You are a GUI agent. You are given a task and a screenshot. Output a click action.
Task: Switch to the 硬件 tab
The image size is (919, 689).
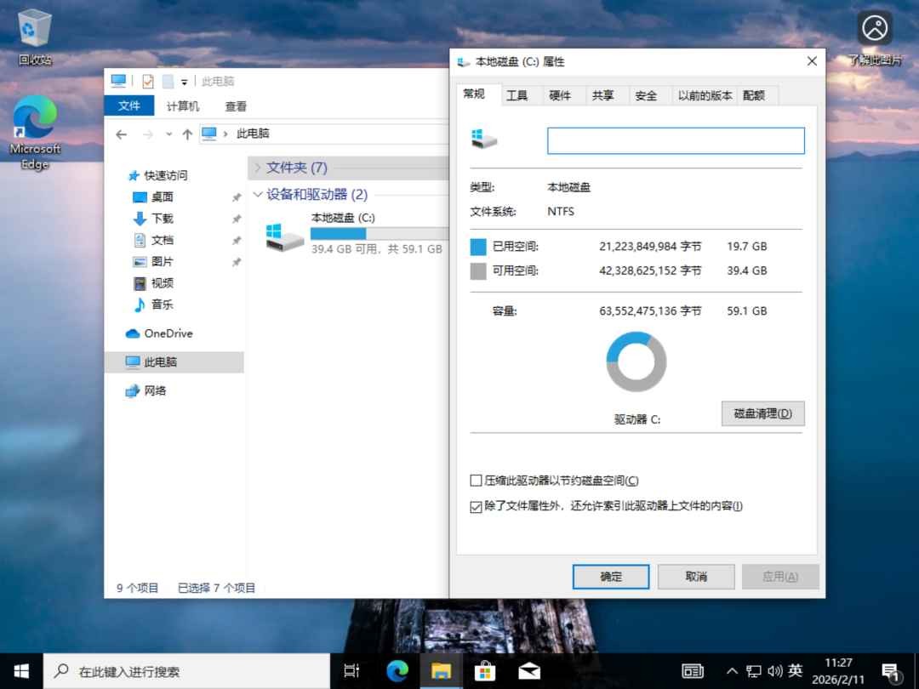click(560, 95)
